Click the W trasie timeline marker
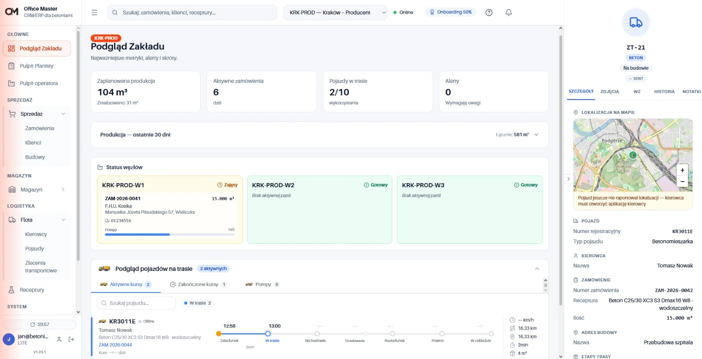The image size is (702, 359). pos(268,334)
